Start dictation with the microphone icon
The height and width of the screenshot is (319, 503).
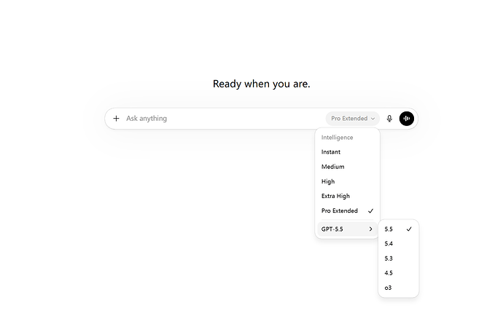pyautogui.click(x=389, y=119)
